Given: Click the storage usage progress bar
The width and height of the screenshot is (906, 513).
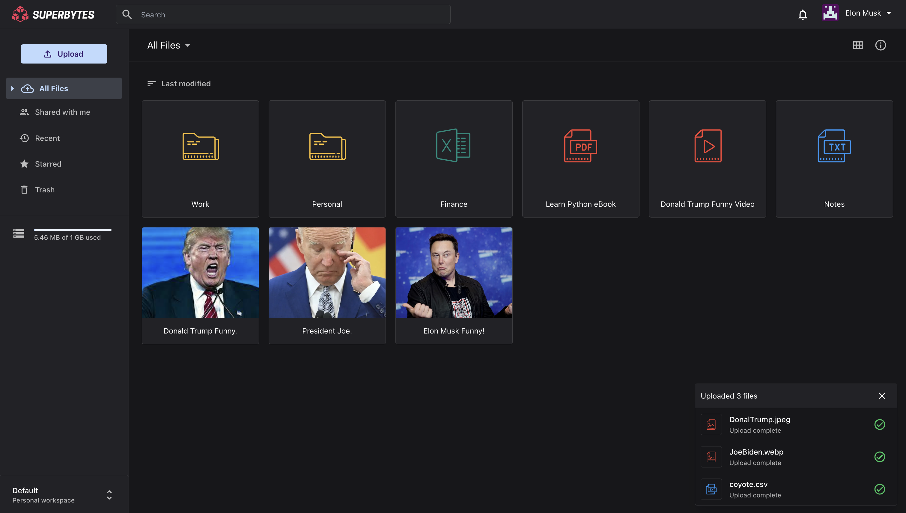Looking at the screenshot, I should [73, 229].
